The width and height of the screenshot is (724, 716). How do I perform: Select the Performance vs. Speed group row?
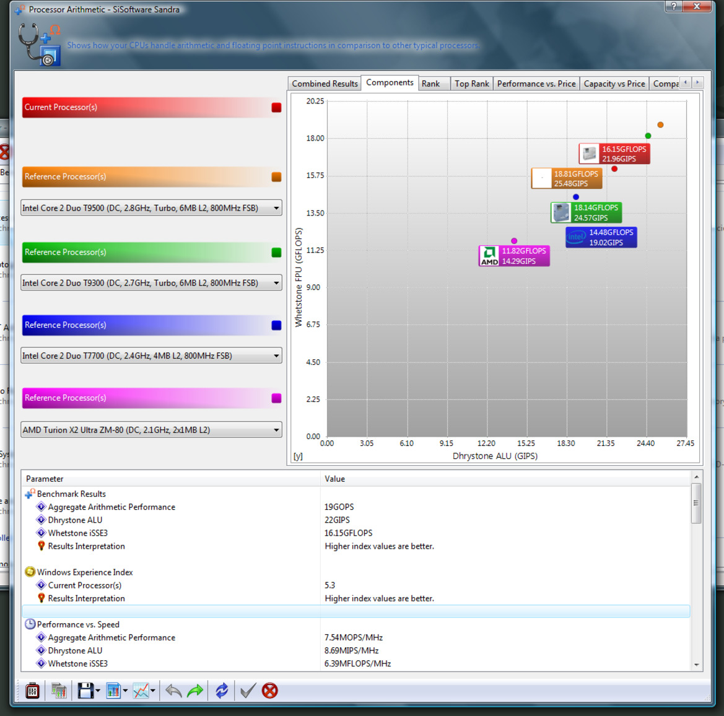(356, 624)
